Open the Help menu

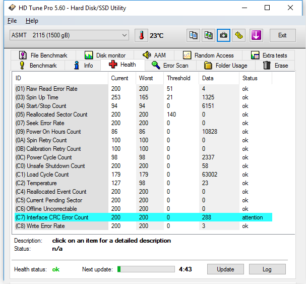tap(32, 21)
